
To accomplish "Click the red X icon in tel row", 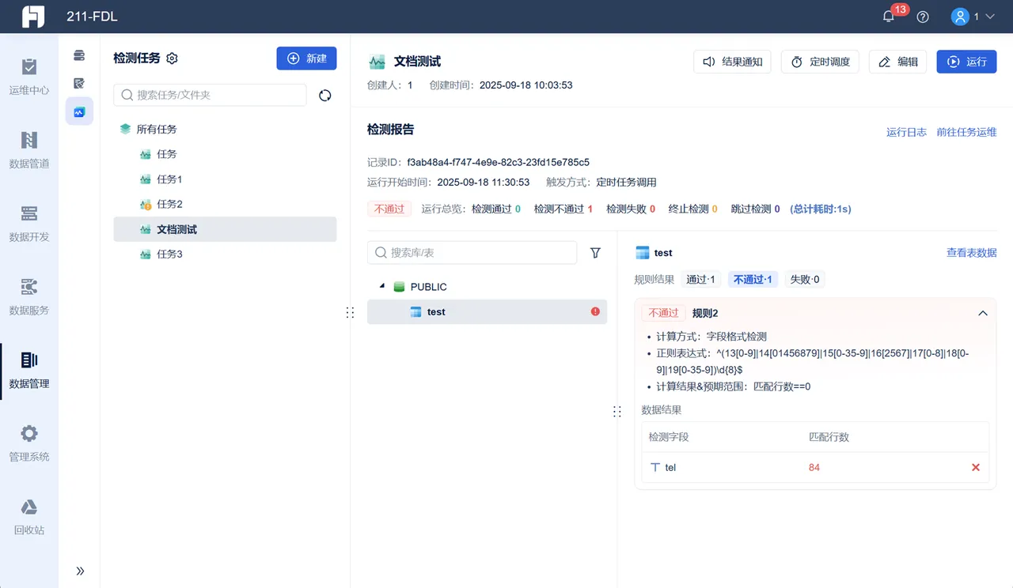I will coord(976,467).
